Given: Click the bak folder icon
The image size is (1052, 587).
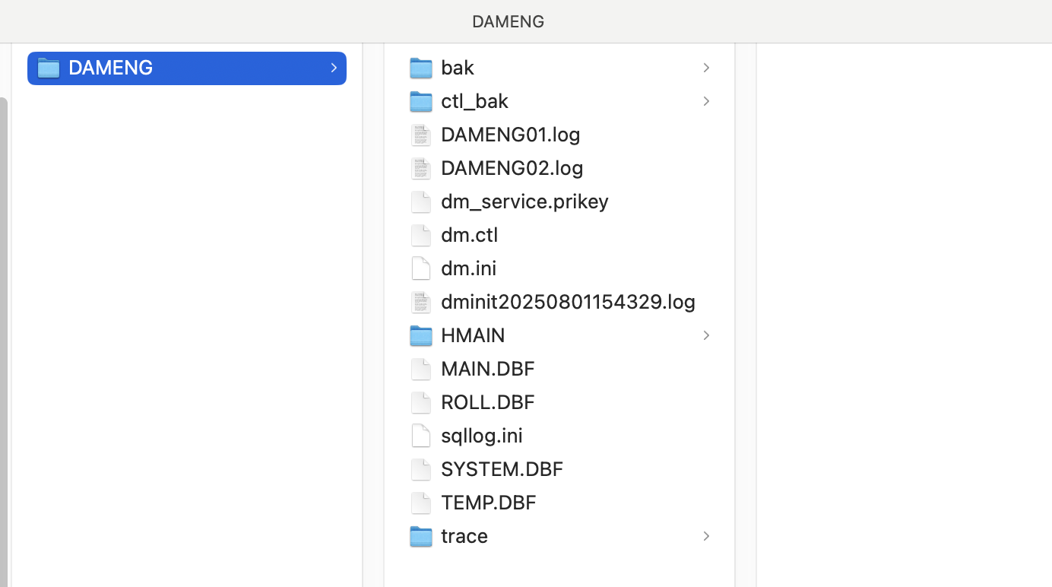Looking at the screenshot, I should click(420, 68).
